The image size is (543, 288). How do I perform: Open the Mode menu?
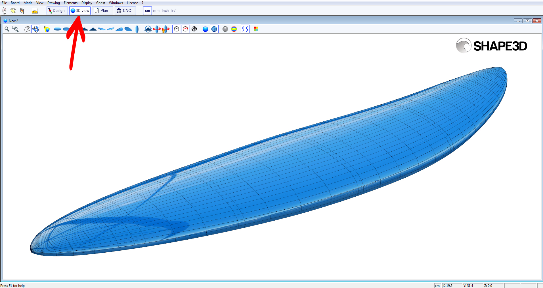(x=28, y=3)
